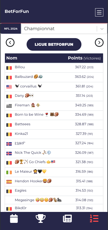Click the BetForFun logo title
Viewport: 108px width, 230px height.
coord(17,12)
